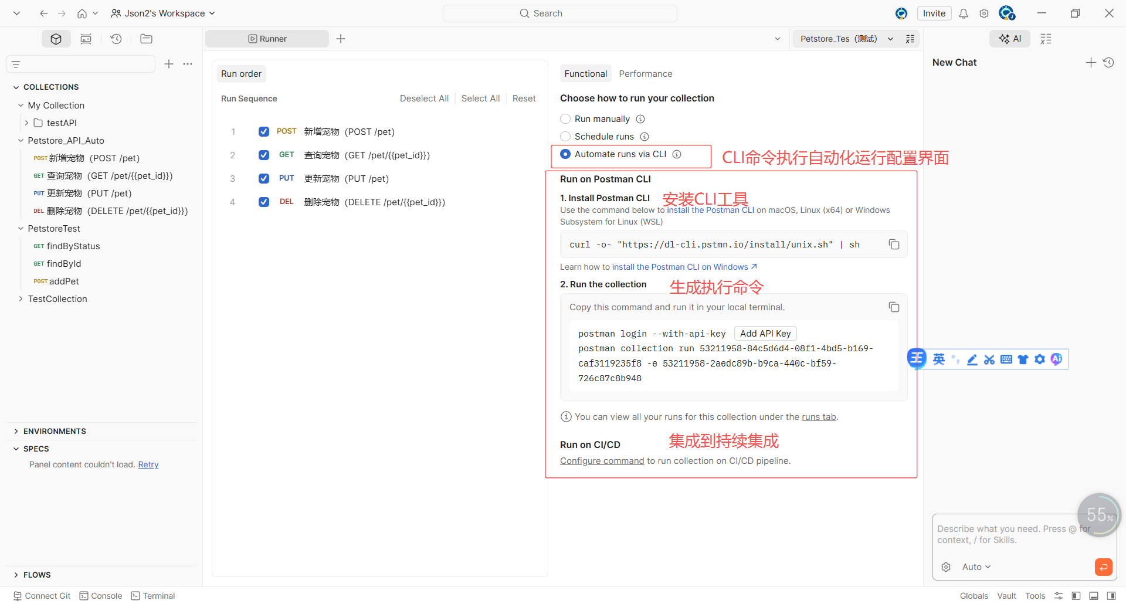The height and width of the screenshot is (604, 1126).
Task: Collapse My Collection tree
Action: coord(21,106)
